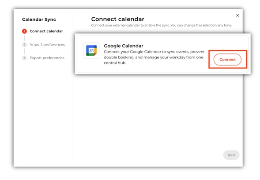Click the Connect button for Google Calendar
This screenshot has height=180, width=260.
[x=227, y=60]
